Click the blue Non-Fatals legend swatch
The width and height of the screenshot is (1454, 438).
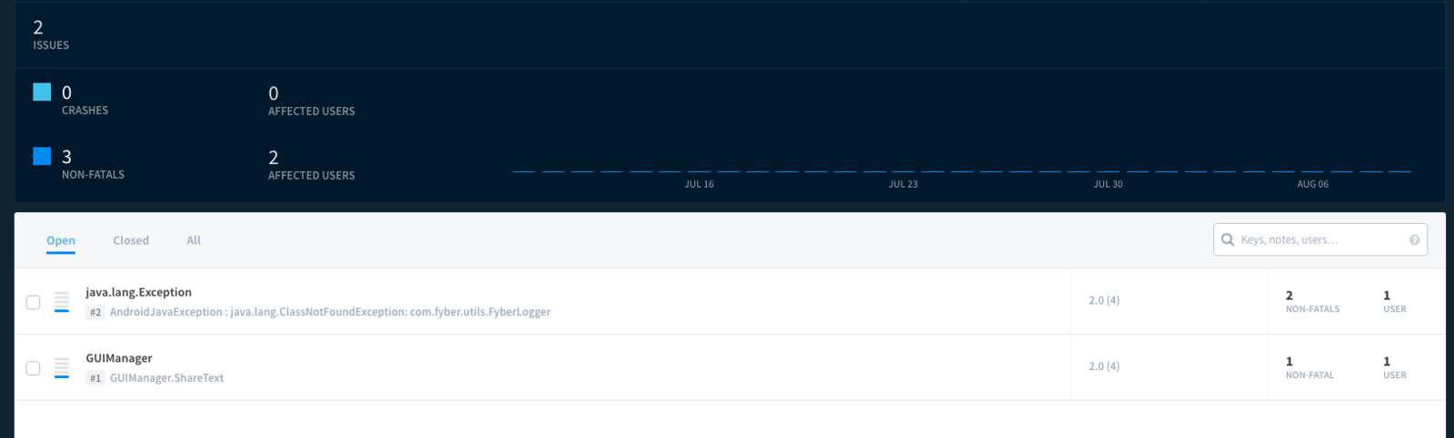[x=42, y=156]
